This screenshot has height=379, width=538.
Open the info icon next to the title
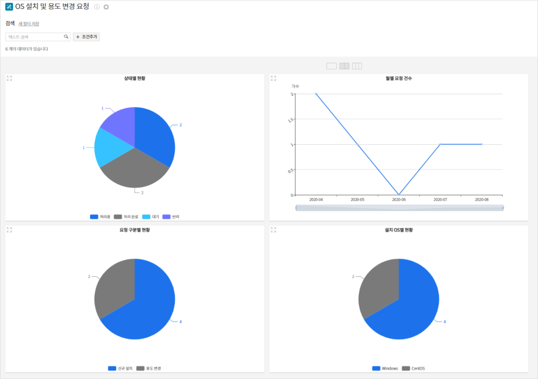[97, 7]
